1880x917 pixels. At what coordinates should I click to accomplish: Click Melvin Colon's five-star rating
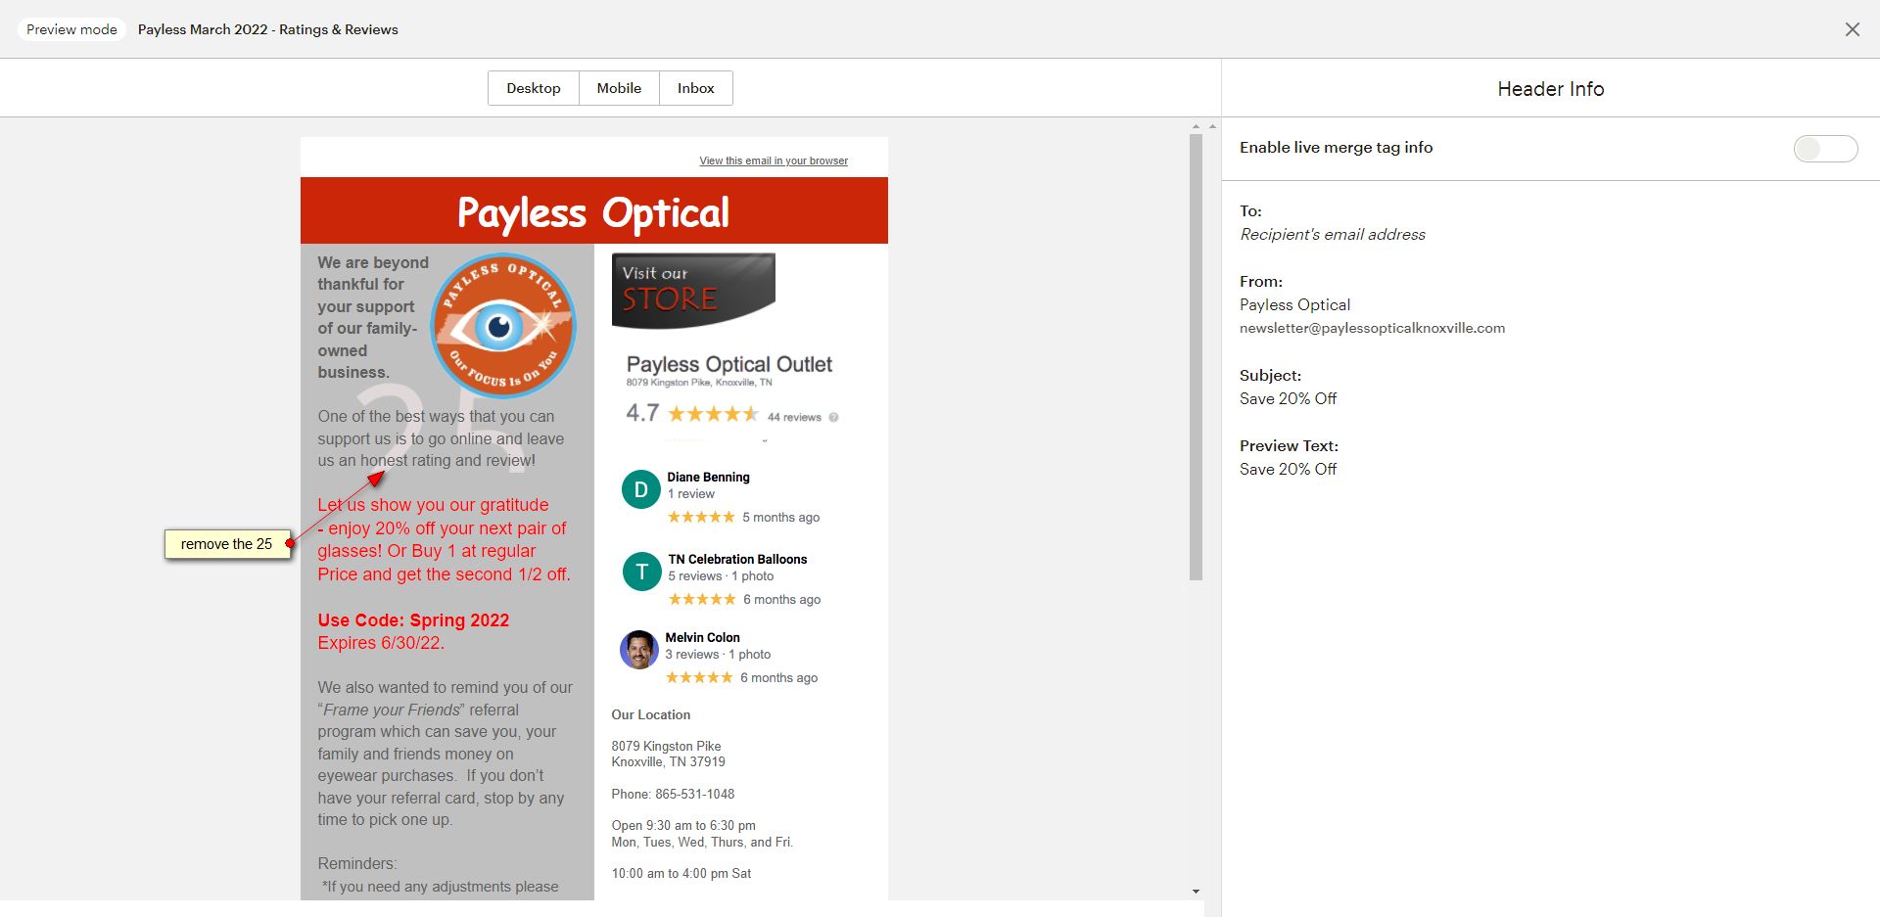pos(699,677)
